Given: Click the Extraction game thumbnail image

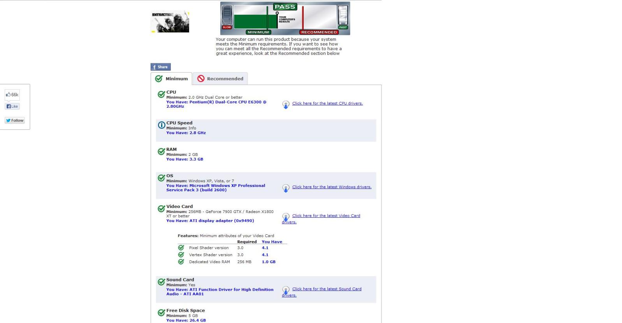Looking at the screenshot, I should tap(170, 22).
